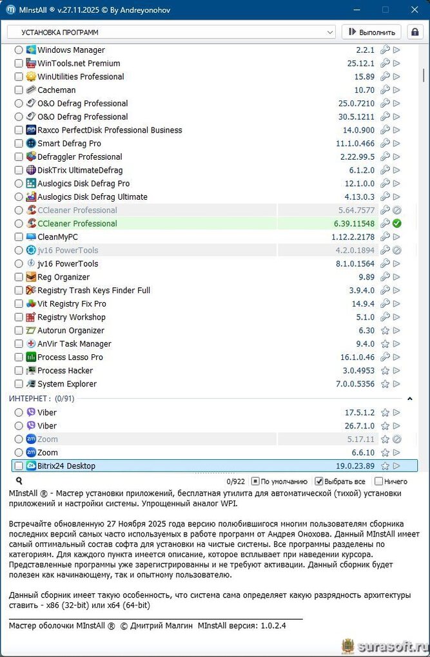Image resolution: width=430 pixels, height=657 pixels.
Task: Click the play arrow for Registry Workshop
Action: point(396,317)
